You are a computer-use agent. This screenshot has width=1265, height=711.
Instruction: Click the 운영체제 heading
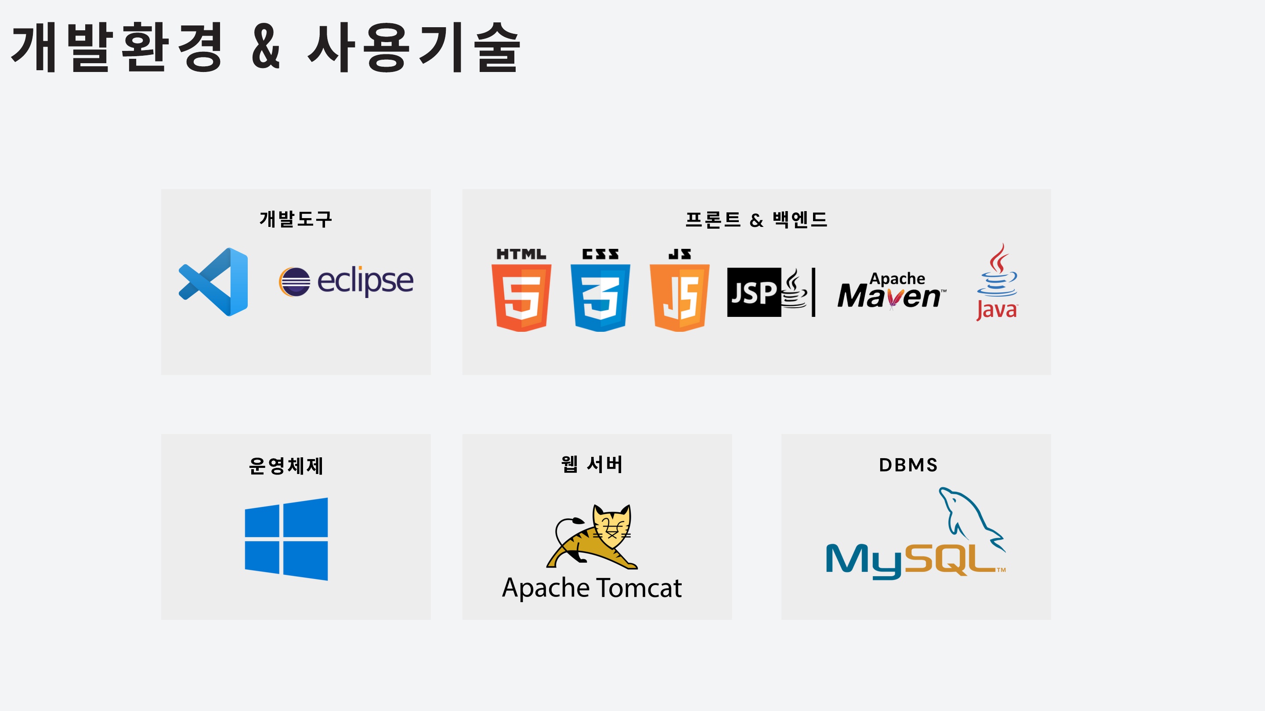click(x=286, y=466)
